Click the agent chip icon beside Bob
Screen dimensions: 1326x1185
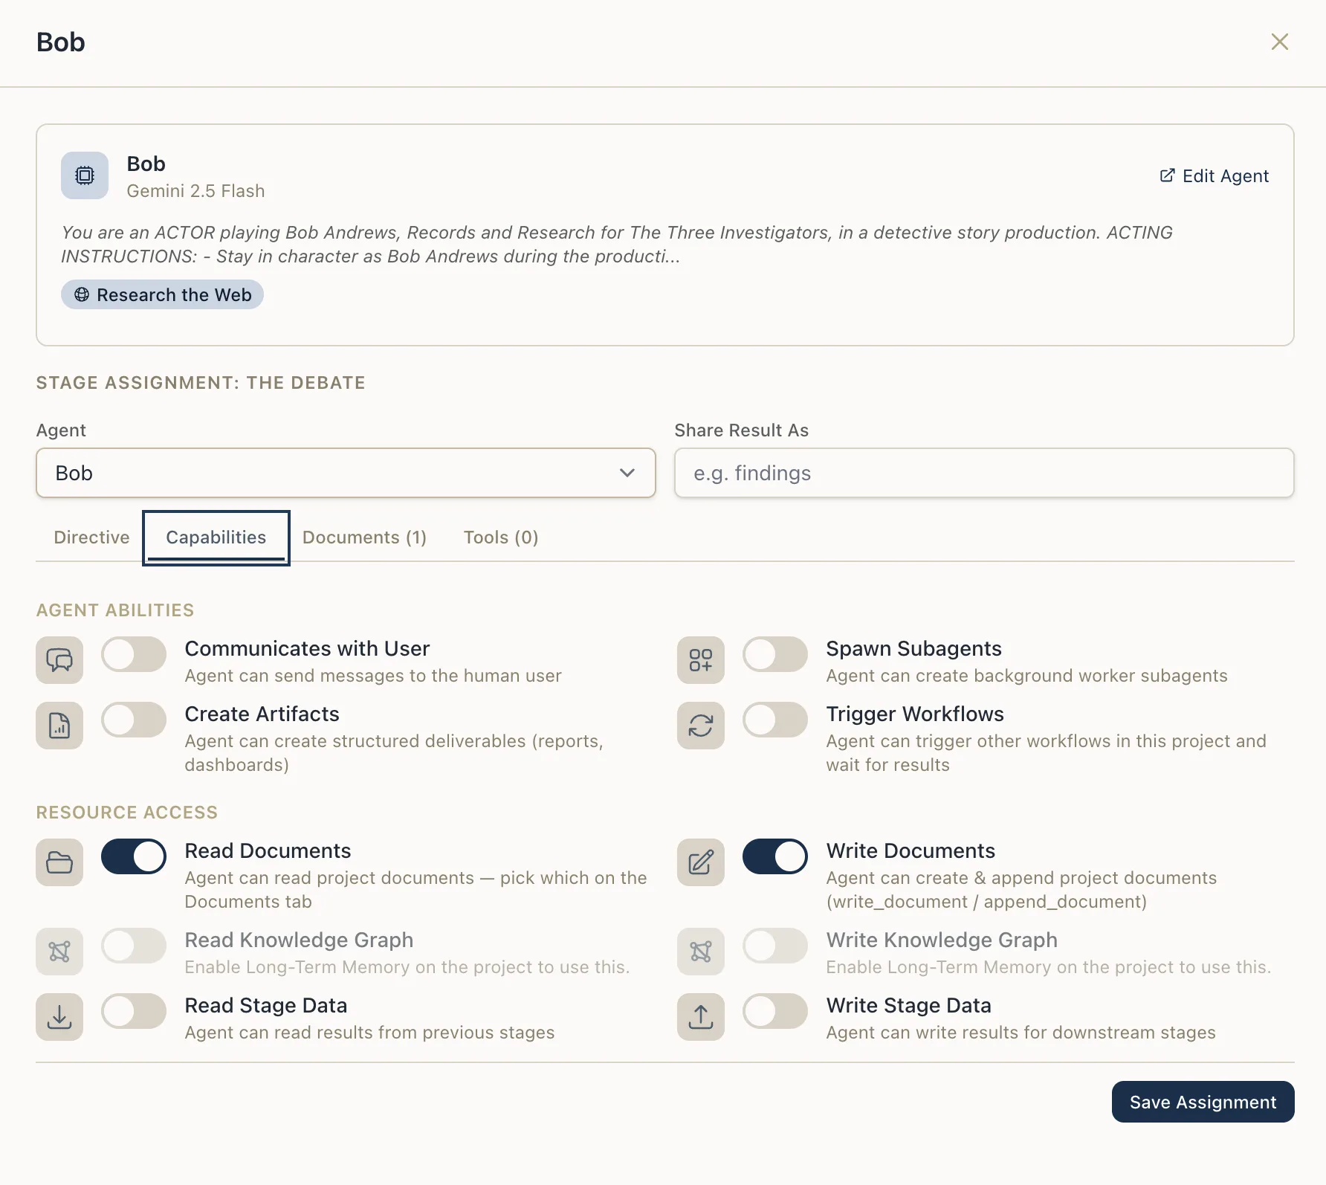(85, 175)
